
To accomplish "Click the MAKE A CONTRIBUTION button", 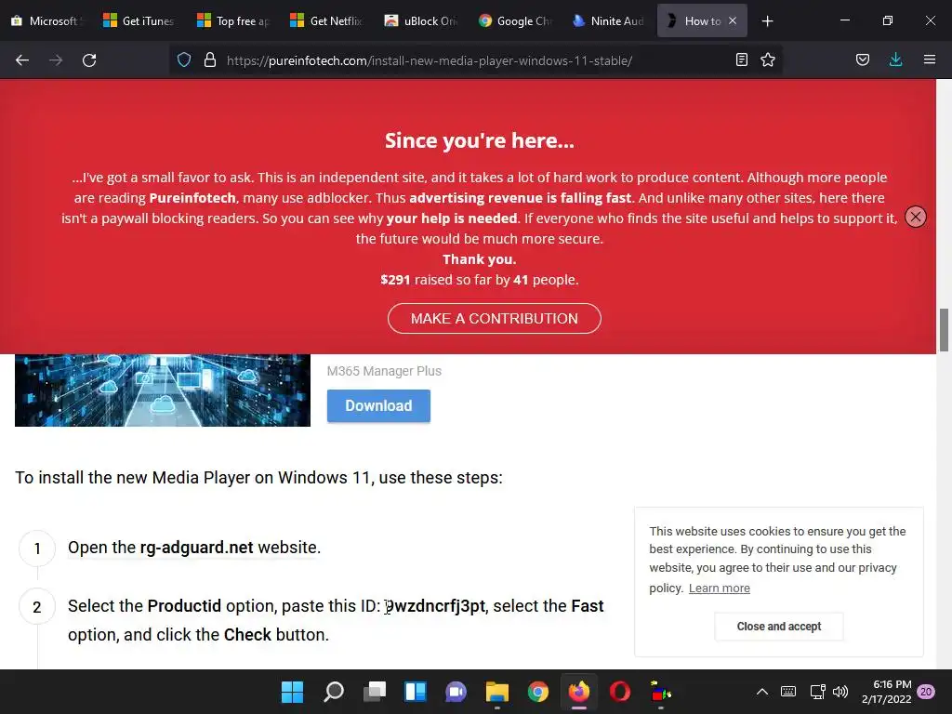I will [495, 318].
